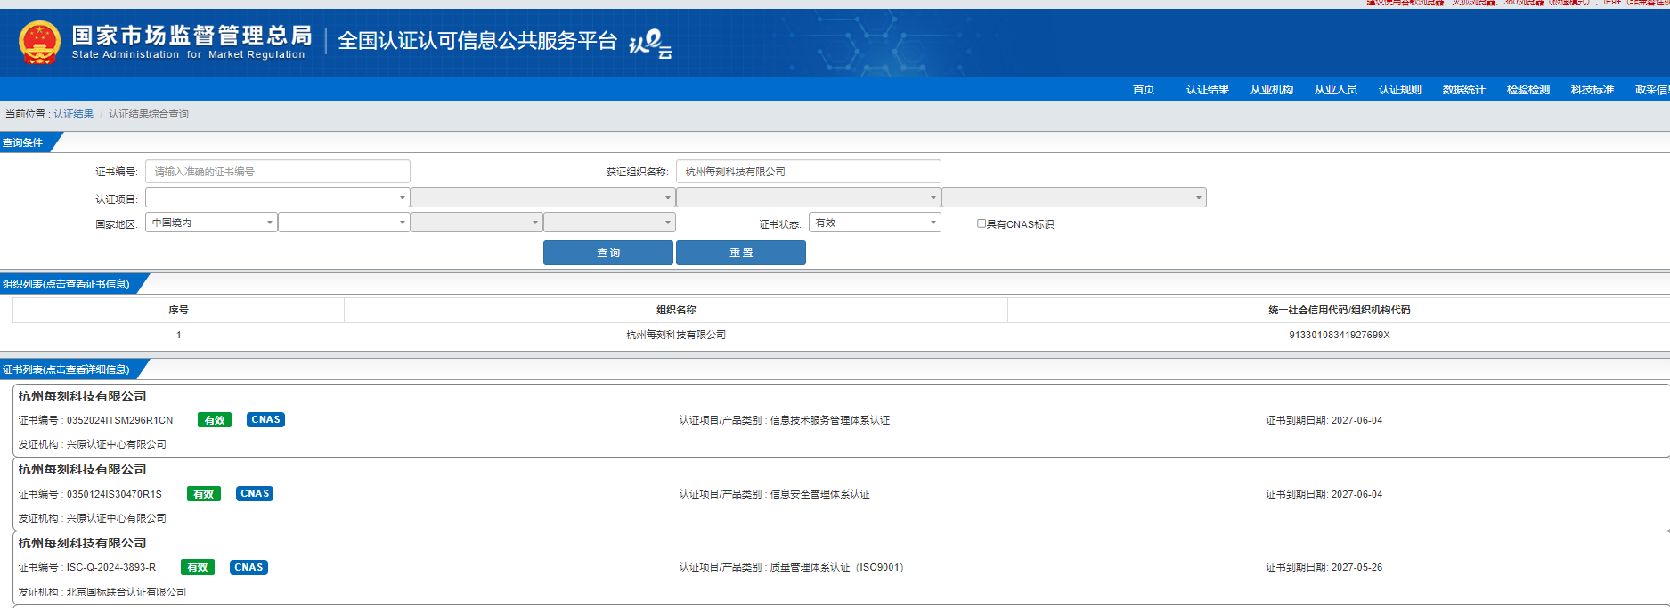Open 从业机构 in the navigation menu

1271,90
